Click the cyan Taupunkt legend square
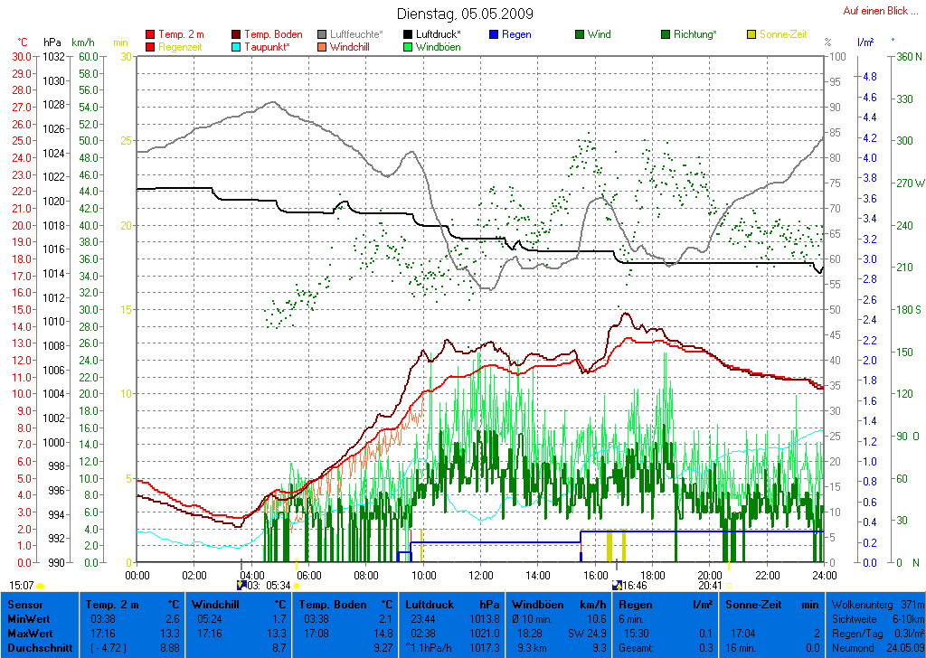 (x=236, y=46)
